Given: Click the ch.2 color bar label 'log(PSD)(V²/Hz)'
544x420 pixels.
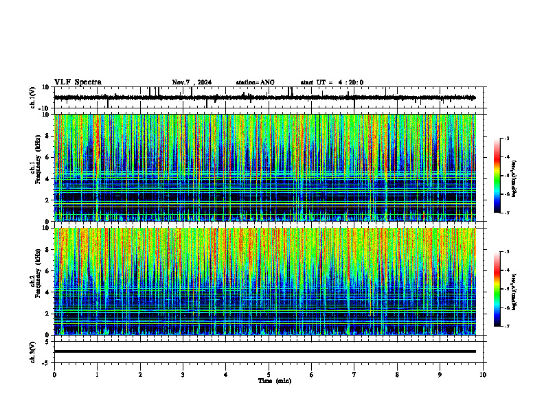Looking at the screenshot, I should point(514,292).
